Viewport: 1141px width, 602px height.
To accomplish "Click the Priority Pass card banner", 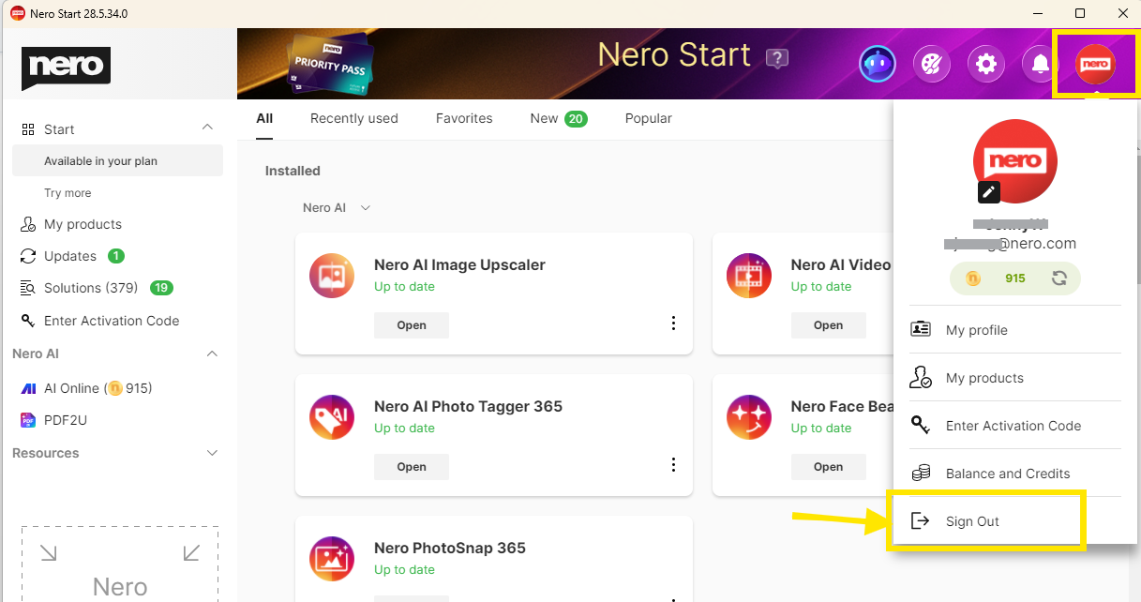I will tap(329, 64).
